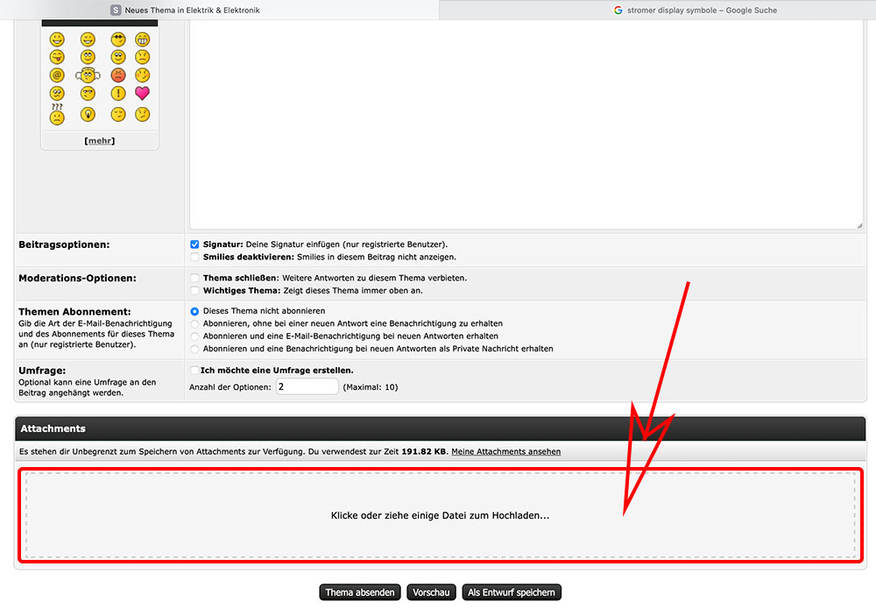Uncheck the Signatur checkbox

point(194,244)
